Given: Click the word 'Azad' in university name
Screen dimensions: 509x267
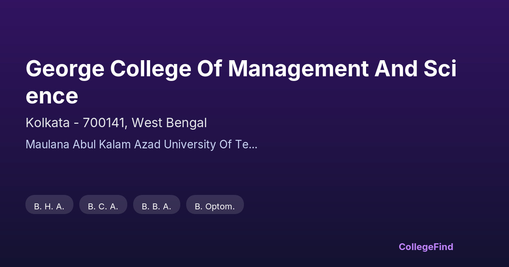Looking at the screenshot, I should [x=148, y=145].
